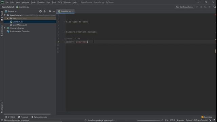Viewport: 217px width, 122px height.
Task: Expand the venv folder
Action: (x=7, y=18)
